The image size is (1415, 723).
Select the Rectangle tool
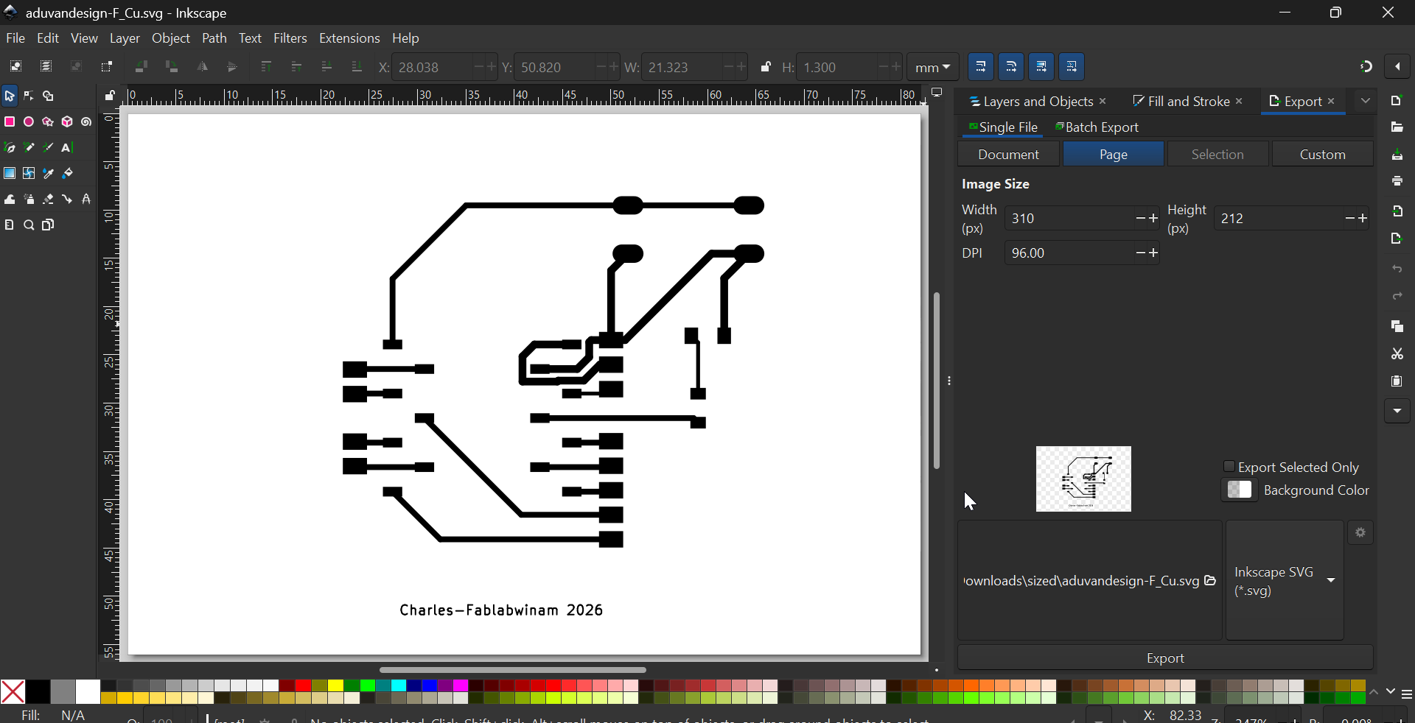click(10, 122)
